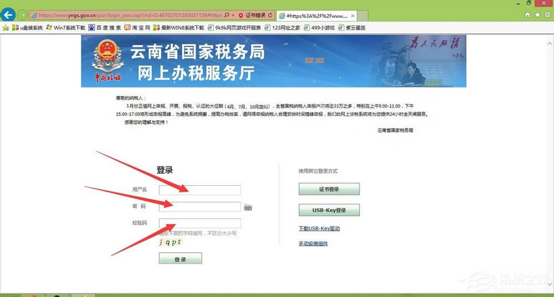Minimize the browser window
This screenshot has height=297, width=554.
pos(519,3)
